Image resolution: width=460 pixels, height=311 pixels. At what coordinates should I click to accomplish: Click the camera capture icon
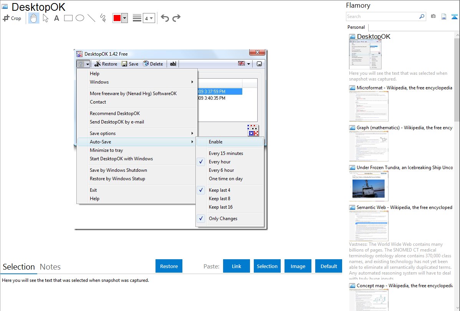pos(433,16)
